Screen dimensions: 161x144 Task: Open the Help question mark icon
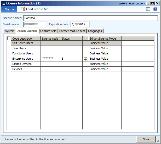(x=155, y=9)
